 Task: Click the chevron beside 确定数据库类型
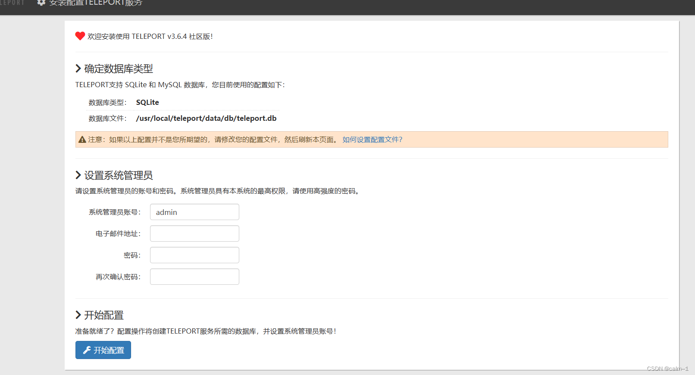[x=78, y=69]
